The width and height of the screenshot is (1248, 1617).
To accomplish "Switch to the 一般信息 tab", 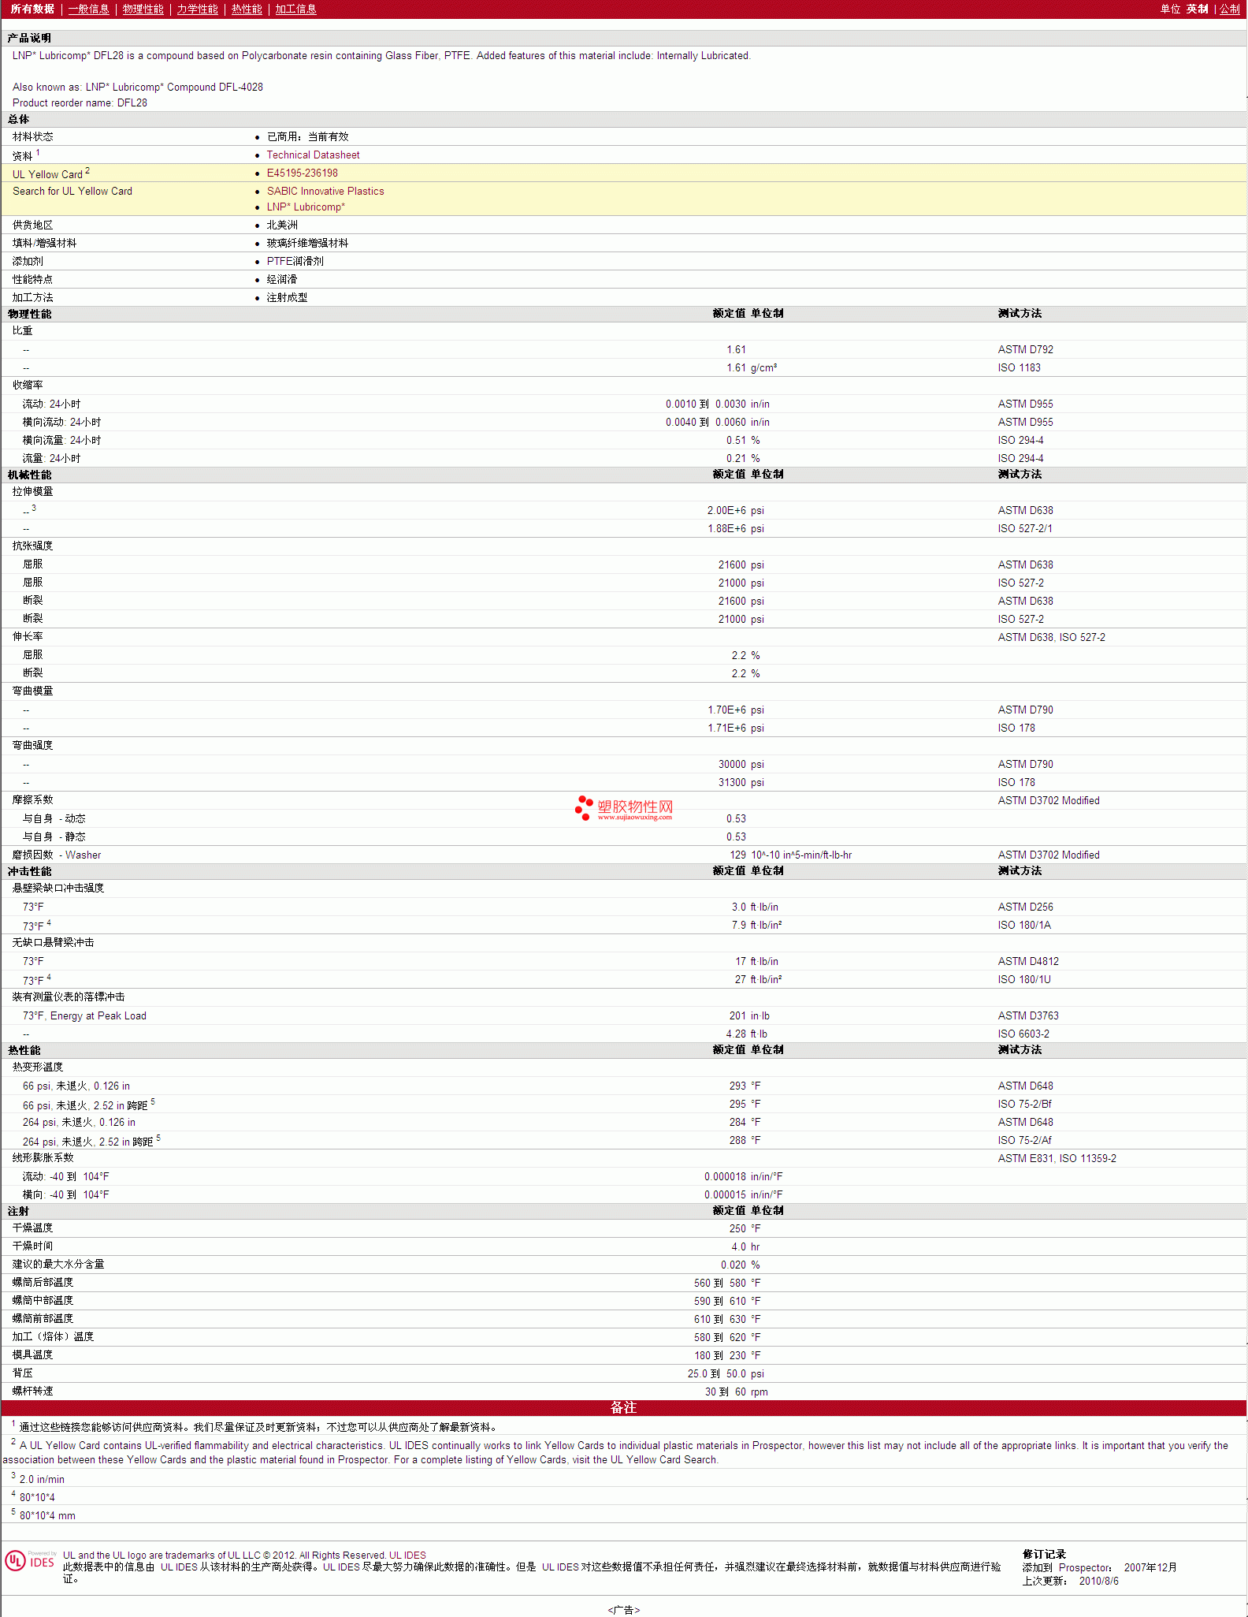I will coord(89,9).
